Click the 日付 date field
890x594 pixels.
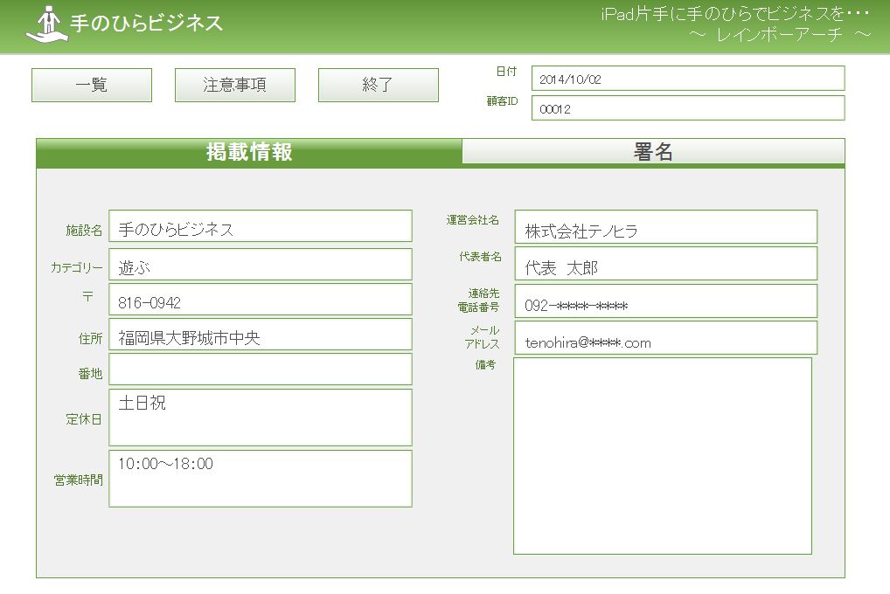(688, 79)
